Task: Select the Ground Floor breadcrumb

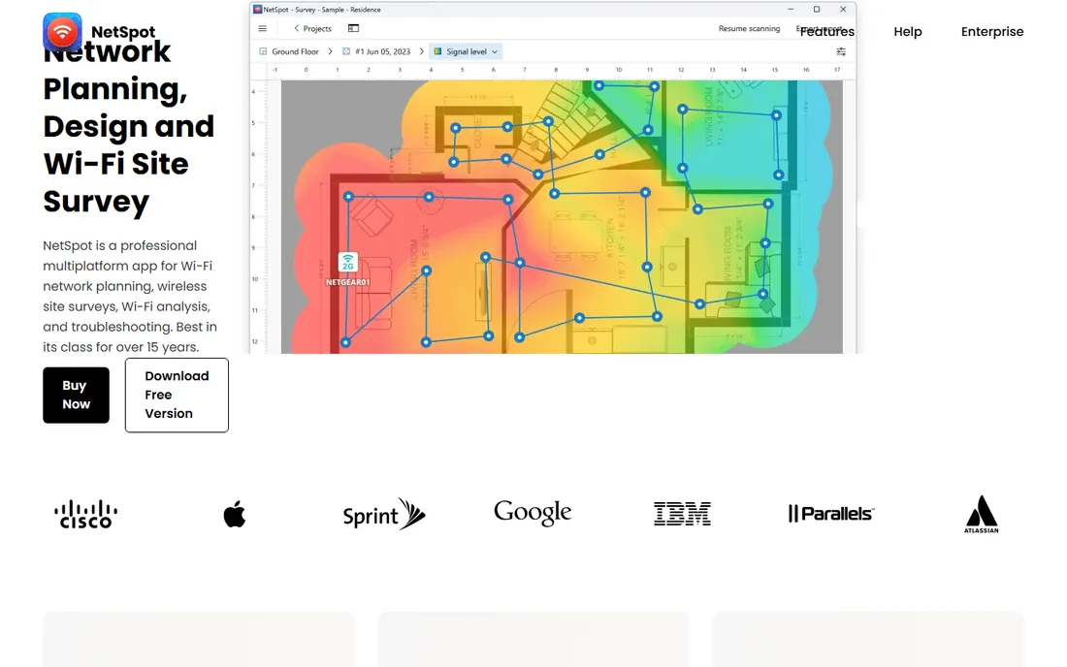Action: 289,51
